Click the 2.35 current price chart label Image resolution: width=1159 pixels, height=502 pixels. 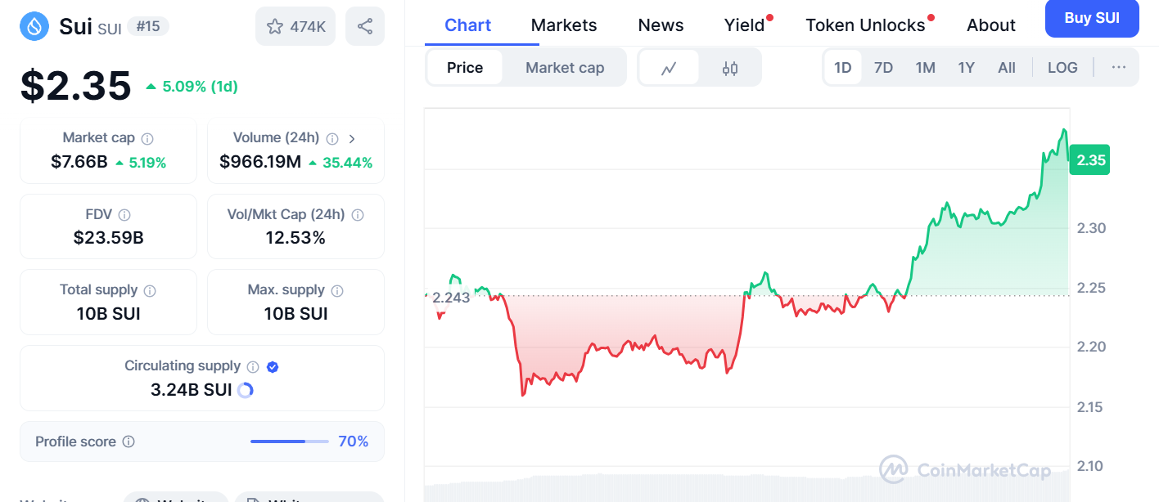(x=1091, y=160)
